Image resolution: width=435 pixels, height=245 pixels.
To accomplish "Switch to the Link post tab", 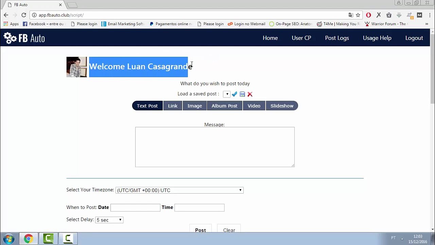I will [173, 106].
